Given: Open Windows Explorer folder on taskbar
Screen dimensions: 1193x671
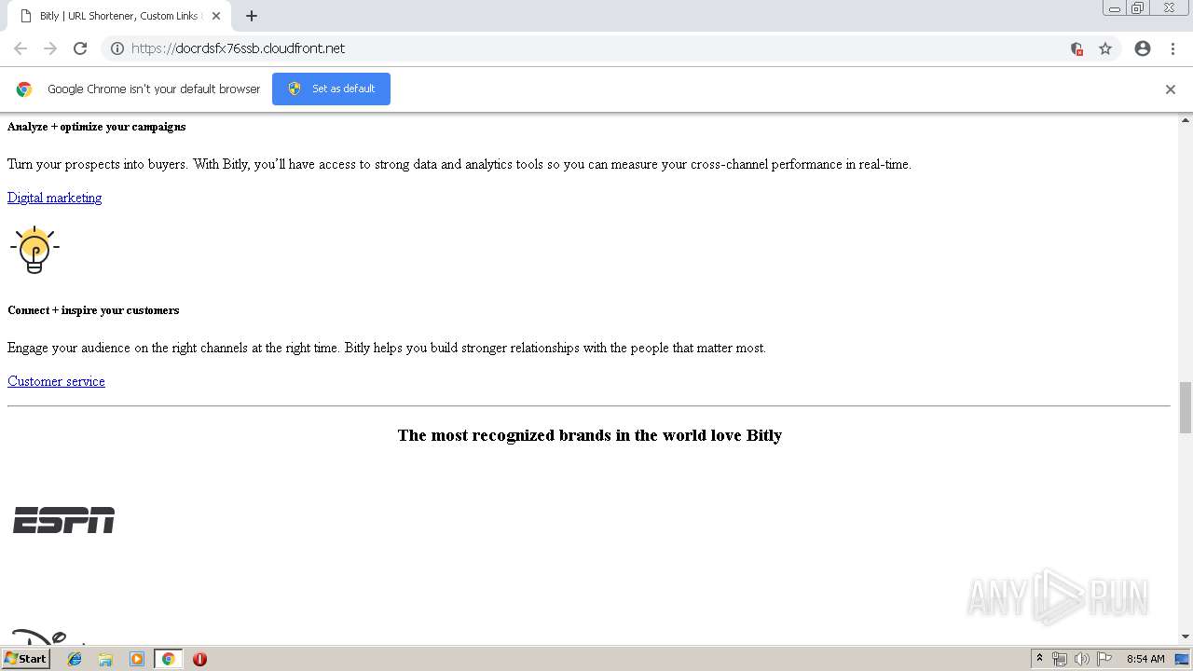Looking at the screenshot, I should [105, 659].
